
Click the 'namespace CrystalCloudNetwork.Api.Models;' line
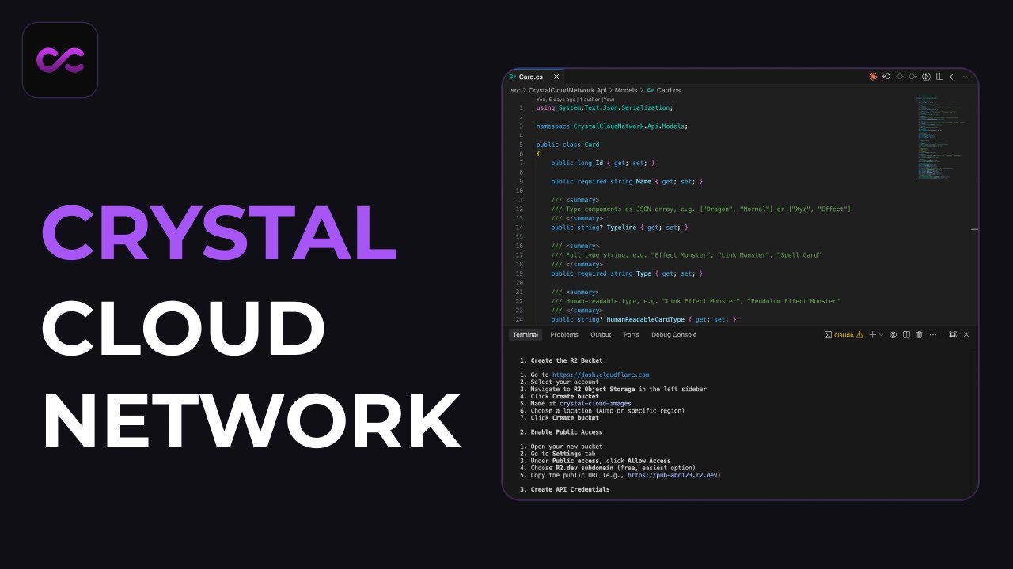click(x=612, y=126)
